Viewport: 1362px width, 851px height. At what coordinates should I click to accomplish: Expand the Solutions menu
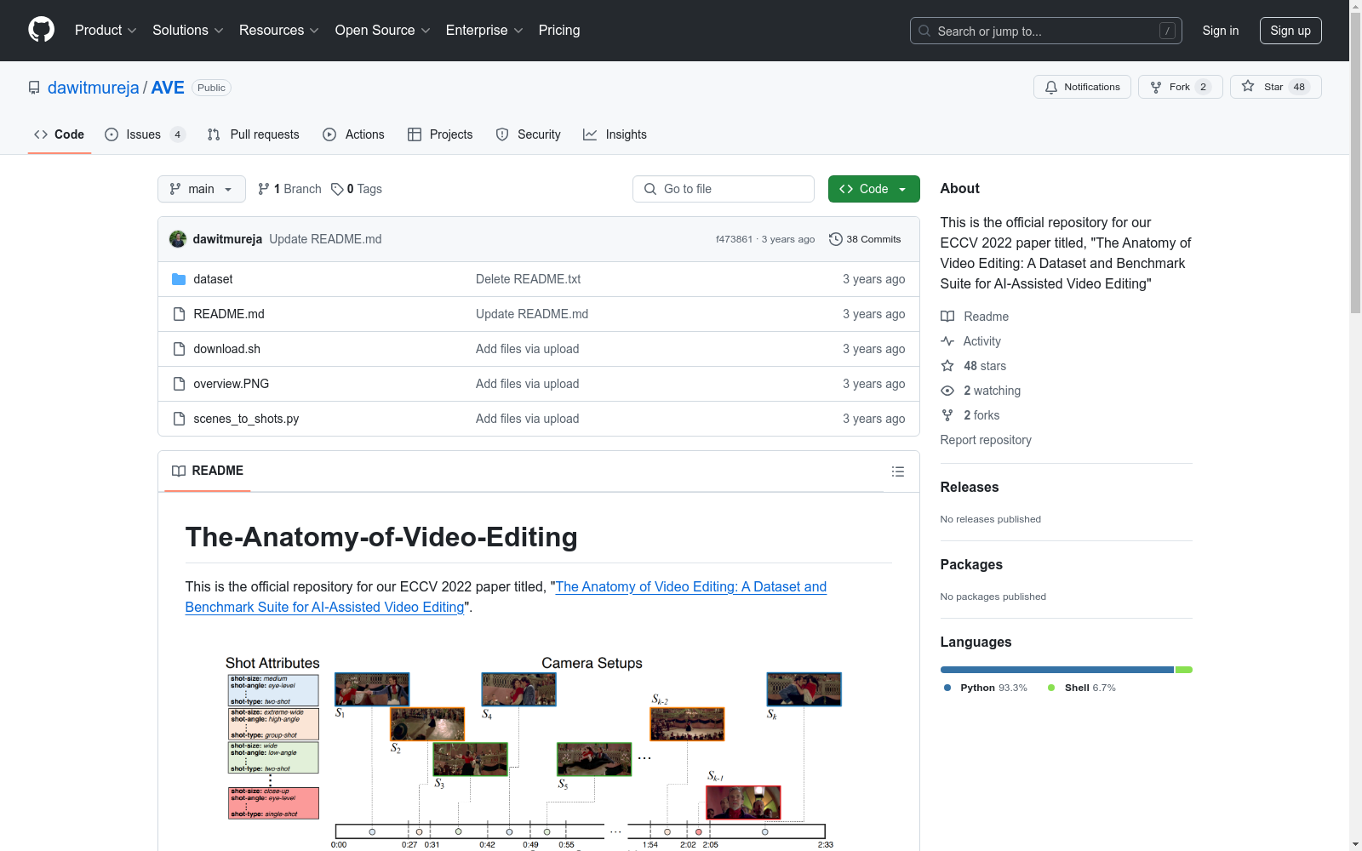[188, 31]
